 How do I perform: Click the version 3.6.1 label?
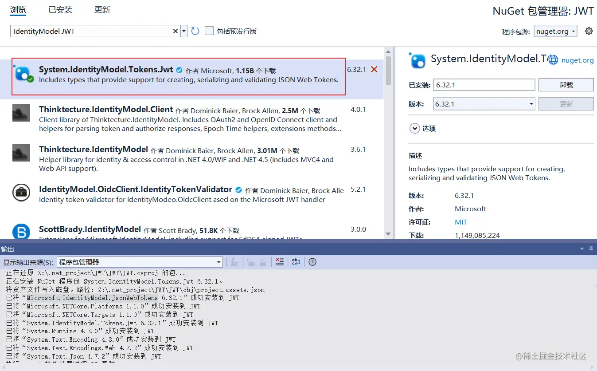point(358,149)
